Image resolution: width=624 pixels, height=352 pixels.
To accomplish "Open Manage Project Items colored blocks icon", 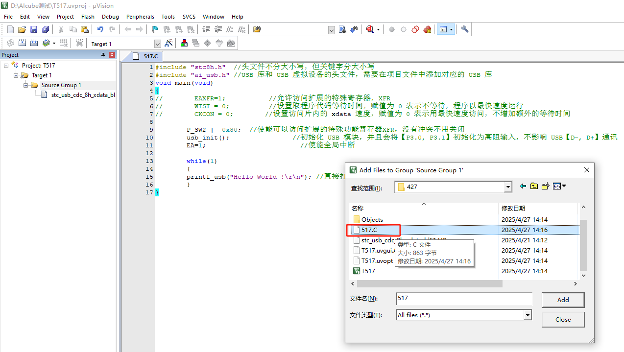I will click(x=184, y=43).
